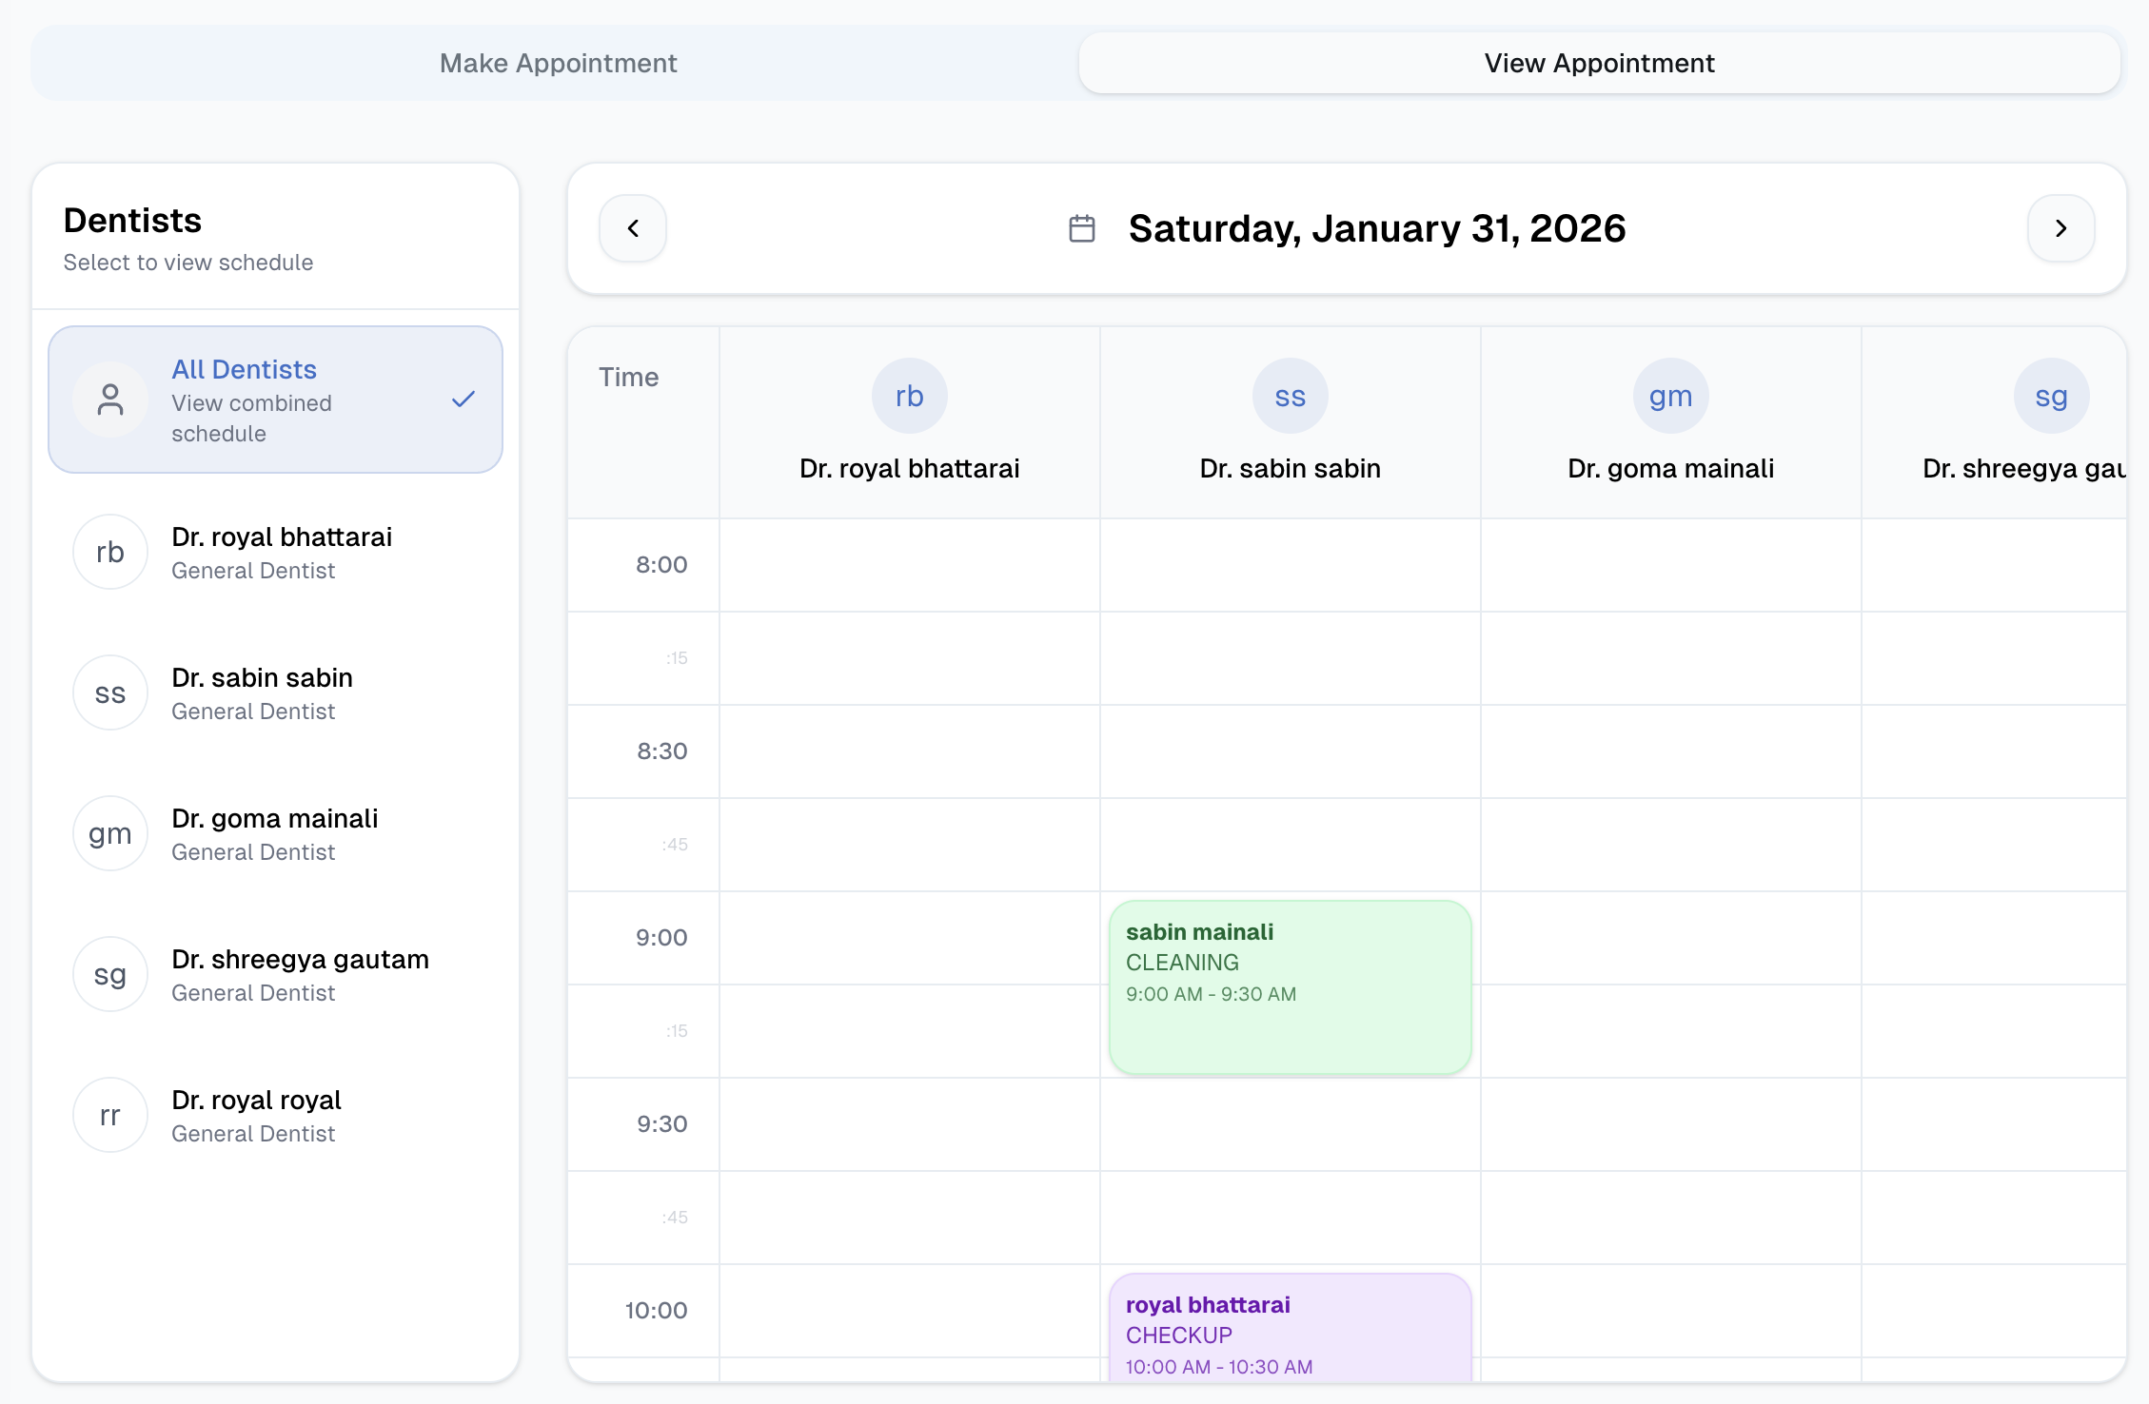Click the "rb" avatar for Dr. royal bhattarai
2149x1404 pixels.
[110, 552]
